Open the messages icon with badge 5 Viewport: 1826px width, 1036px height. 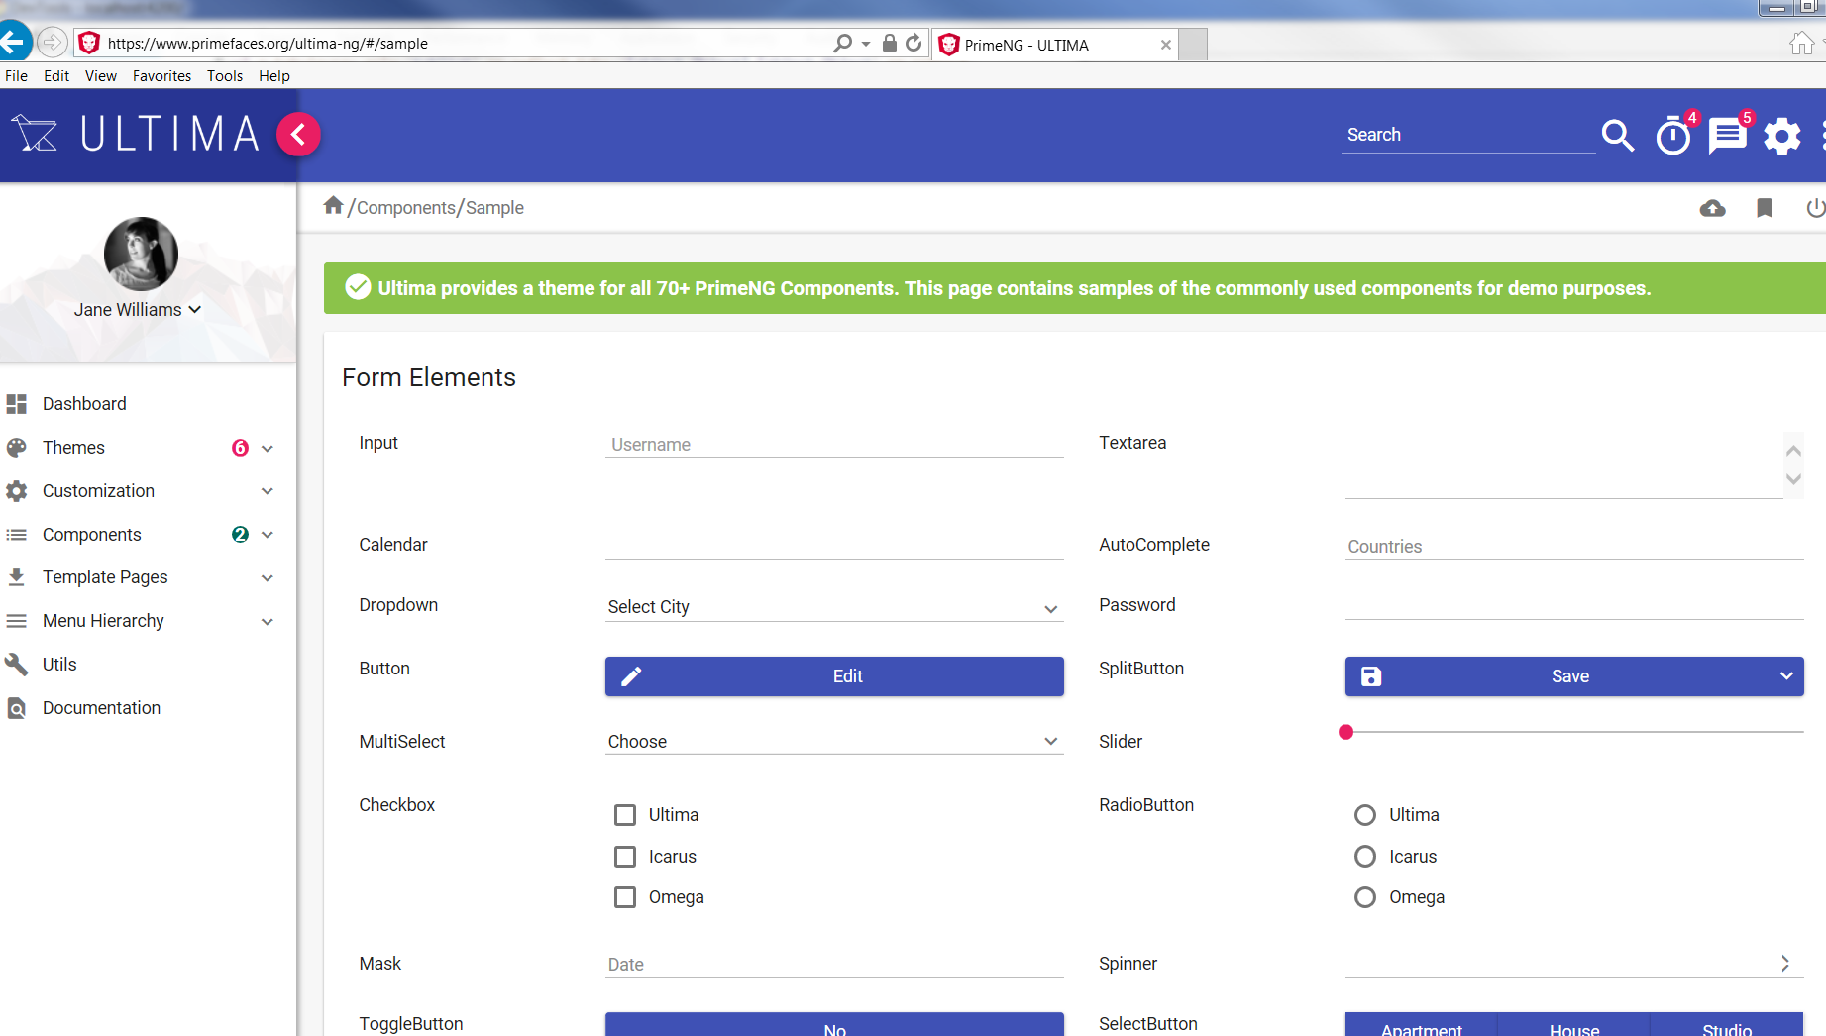click(1727, 135)
